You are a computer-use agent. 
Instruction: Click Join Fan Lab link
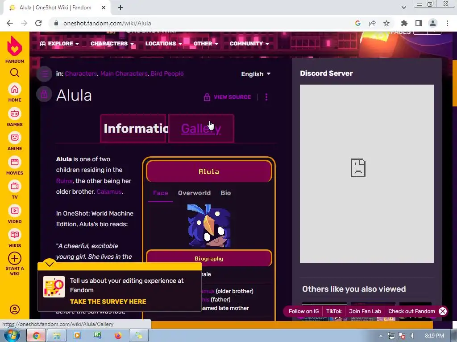tap(365, 311)
